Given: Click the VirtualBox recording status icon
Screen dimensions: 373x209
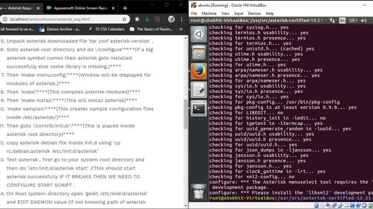Looking at the screenshot, I should click(358, 206).
